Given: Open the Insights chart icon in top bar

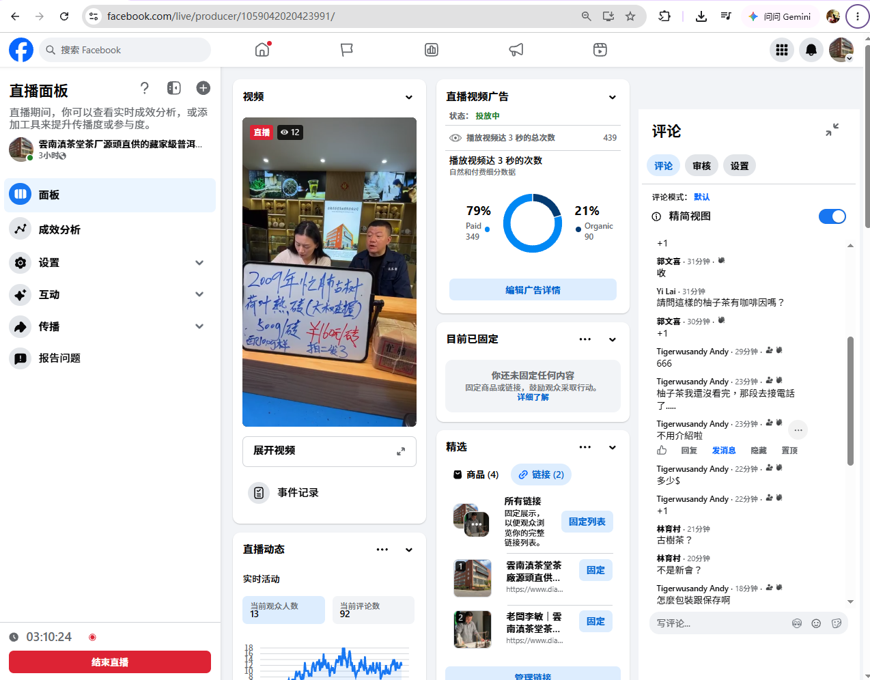Looking at the screenshot, I should tap(432, 49).
